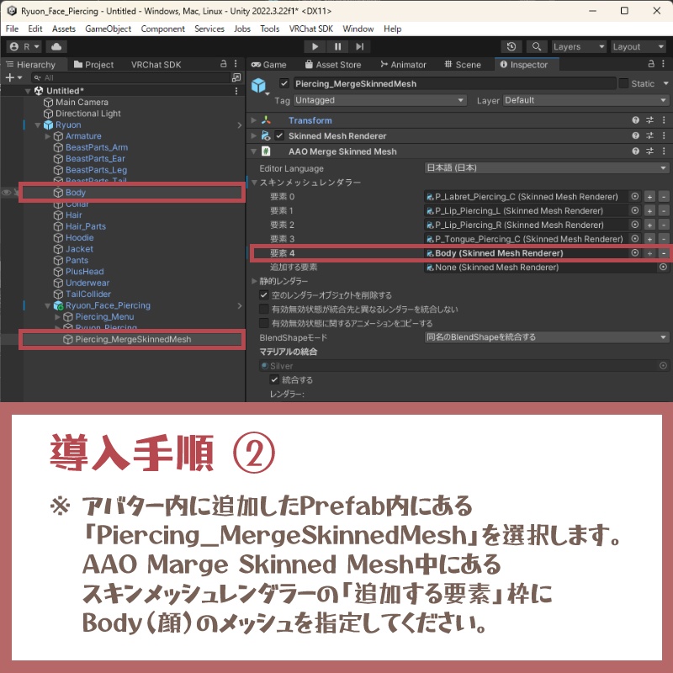Remove Body element 4 with minus
673x673 pixels.
click(x=664, y=253)
